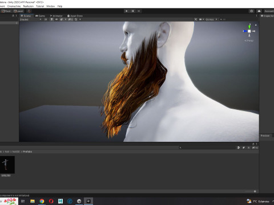Open Google Chrome from the taskbar
Viewport: 274px width, 205px height.
(x=42, y=201)
